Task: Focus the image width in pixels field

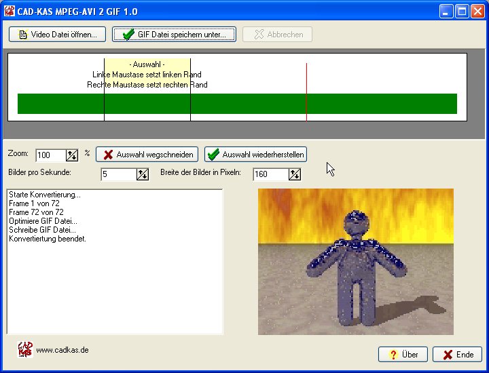Action: pyautogui.click(x=270, y=174)
